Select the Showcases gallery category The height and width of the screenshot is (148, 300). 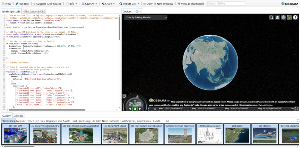[8, 121]
